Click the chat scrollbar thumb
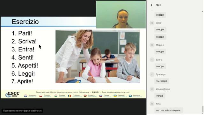The image size is (204, 115). coord(203,109)
